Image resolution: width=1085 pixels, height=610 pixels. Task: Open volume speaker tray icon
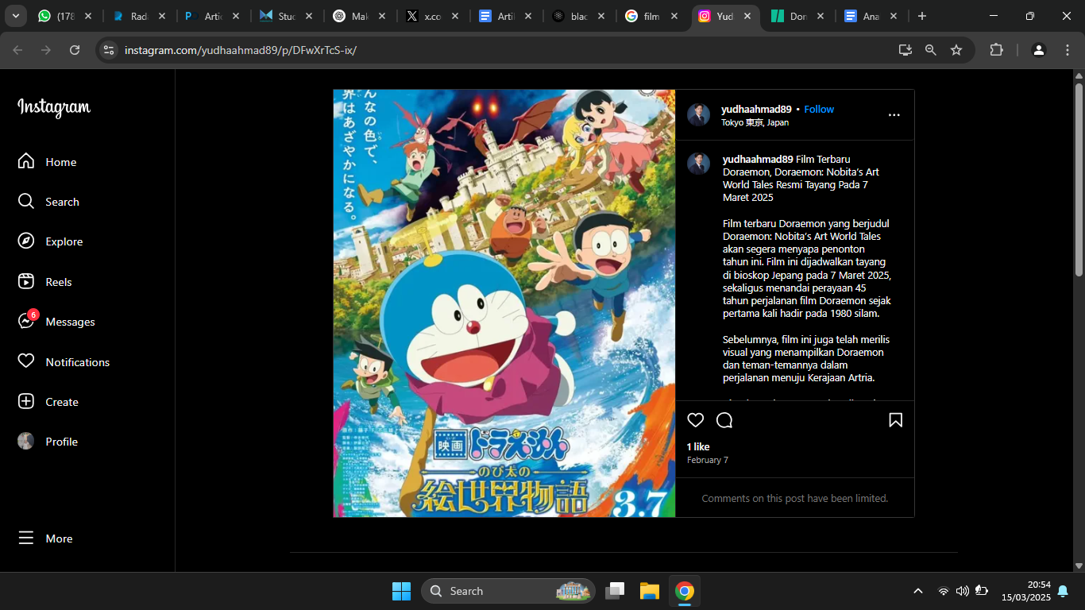click(x=963, y=591)
